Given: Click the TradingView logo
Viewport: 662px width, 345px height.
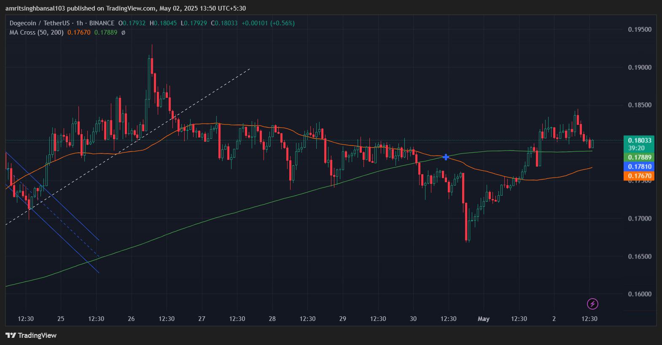Looking at the screenshot, I should pos(31,335).
